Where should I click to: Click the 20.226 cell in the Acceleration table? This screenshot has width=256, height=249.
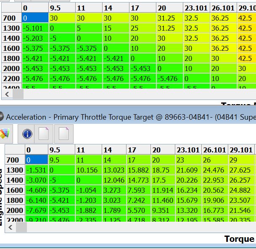point(188,180)
